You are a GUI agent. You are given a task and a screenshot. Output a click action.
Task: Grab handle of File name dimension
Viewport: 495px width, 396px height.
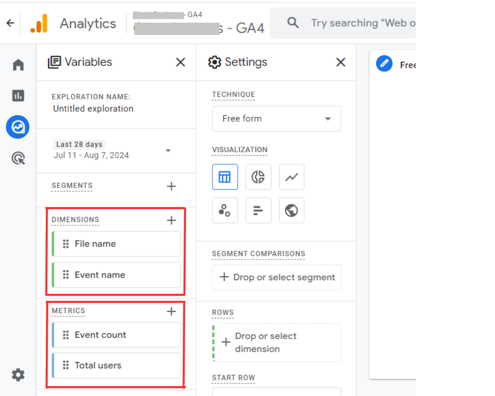coord(66,244)
